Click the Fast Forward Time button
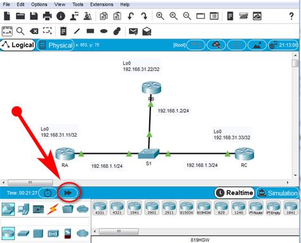The height and width of the screenshot is (243, 301). [68, 192]
